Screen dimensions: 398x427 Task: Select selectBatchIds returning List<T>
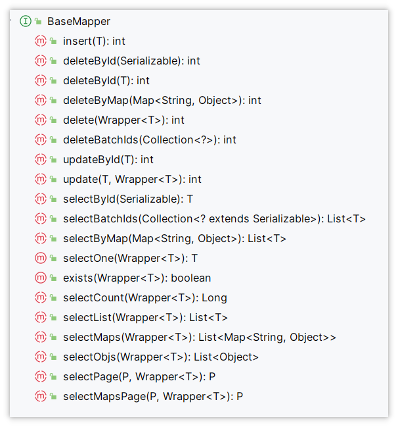214,218
